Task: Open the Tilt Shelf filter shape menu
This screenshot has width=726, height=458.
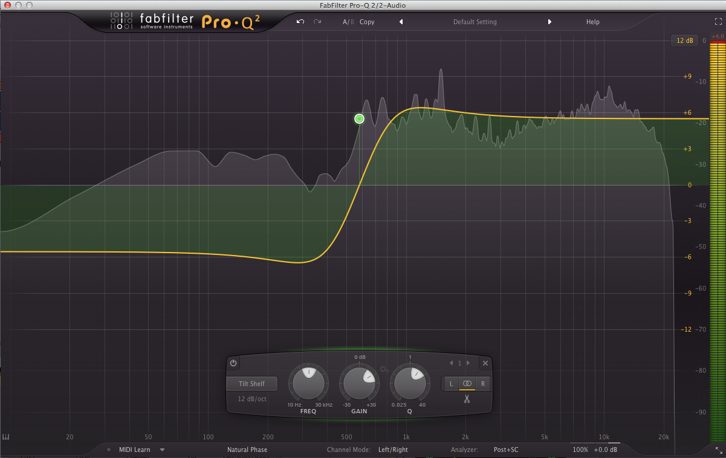Action: [251, 384]
